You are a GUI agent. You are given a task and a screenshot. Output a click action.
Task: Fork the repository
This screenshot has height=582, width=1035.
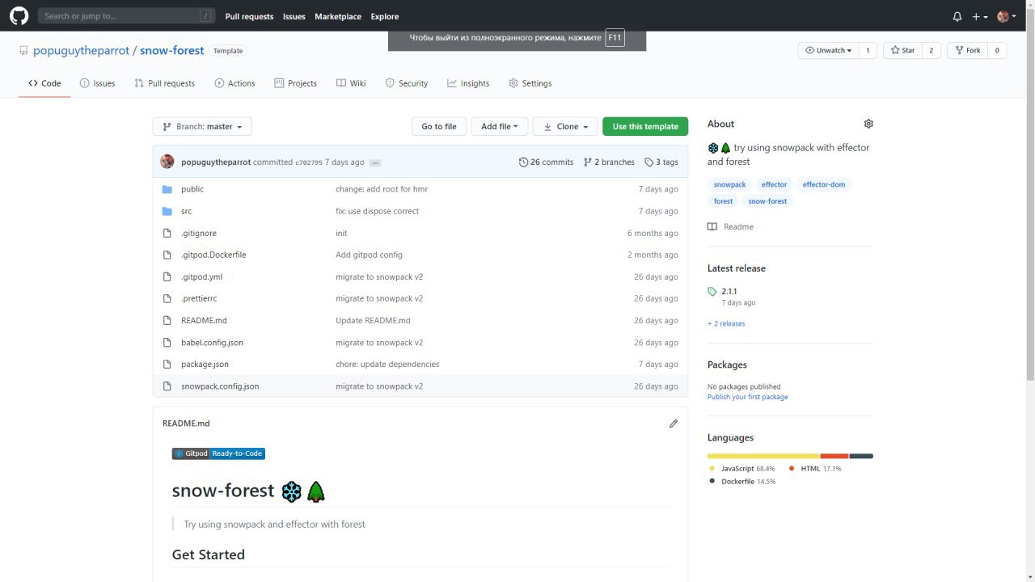click(x=967, y=50)
